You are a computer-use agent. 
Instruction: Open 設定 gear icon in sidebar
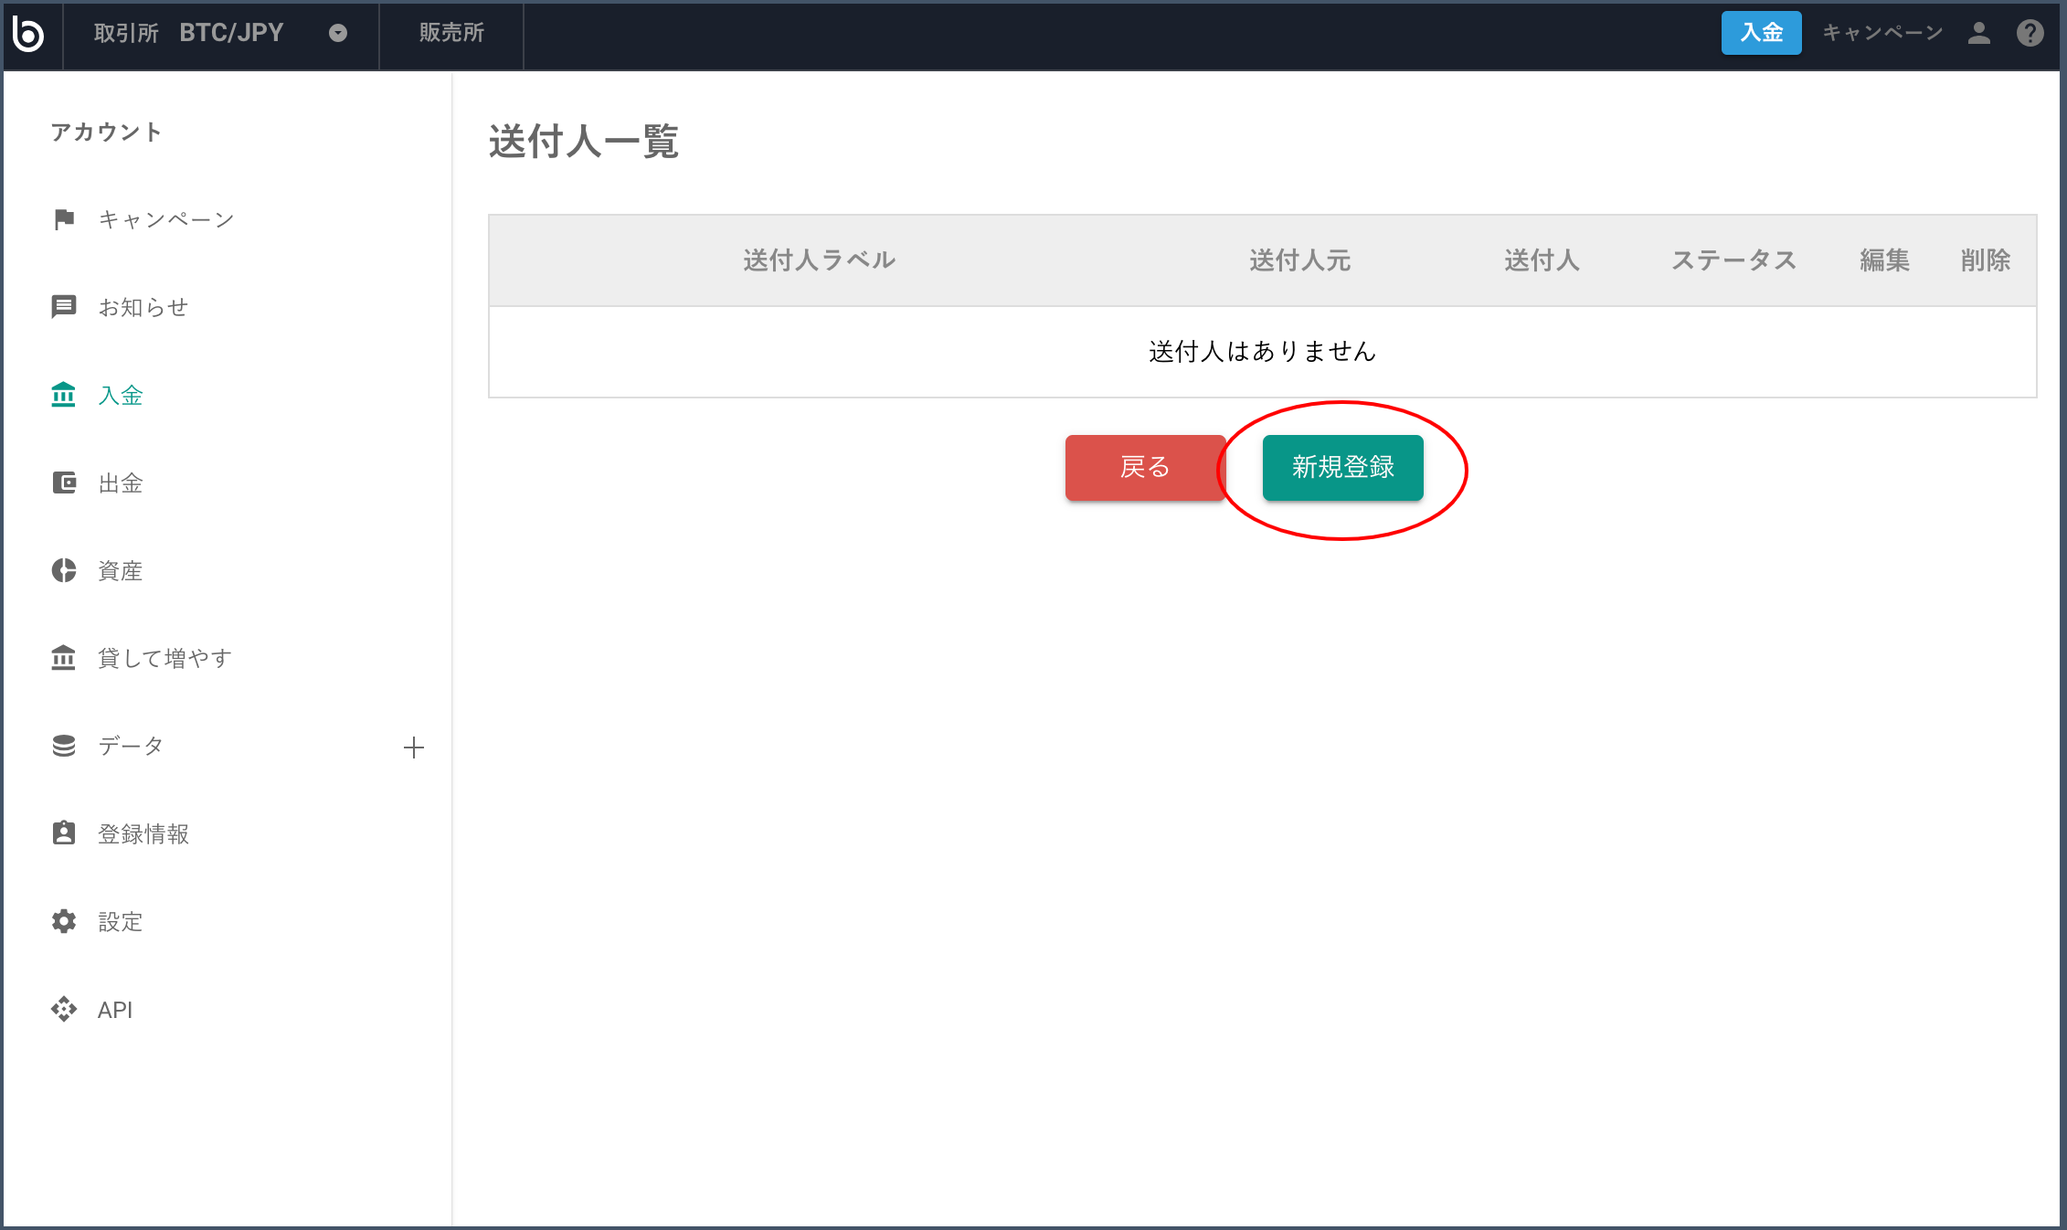[64, 921]
